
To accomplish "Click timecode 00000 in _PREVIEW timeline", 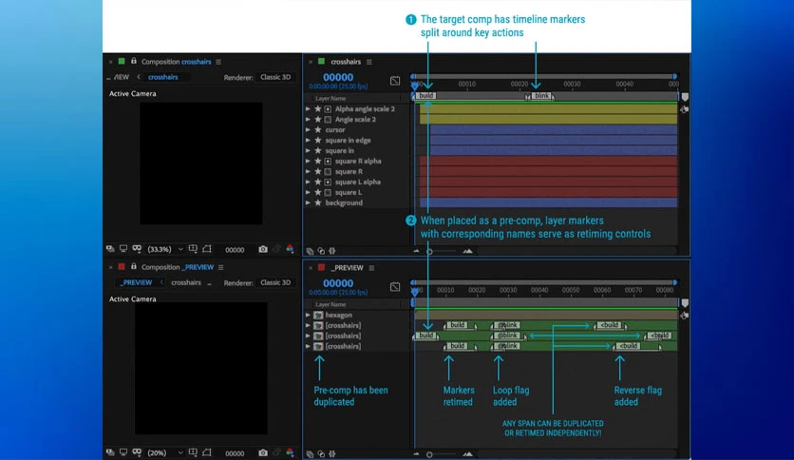I will click(338, 283).
